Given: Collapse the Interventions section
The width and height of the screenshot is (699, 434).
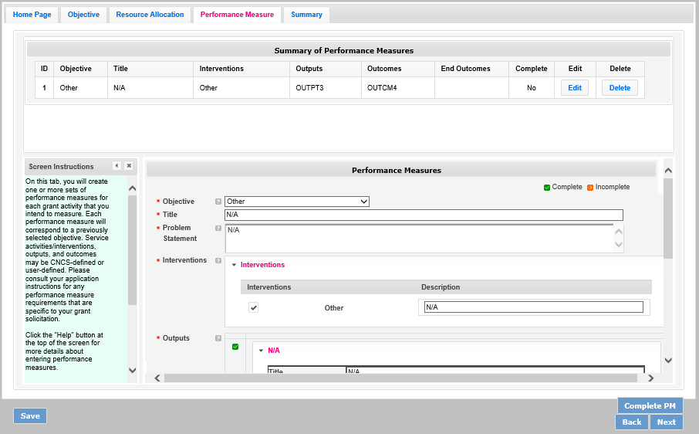Looking at the screenshot, I should (234, 265).
